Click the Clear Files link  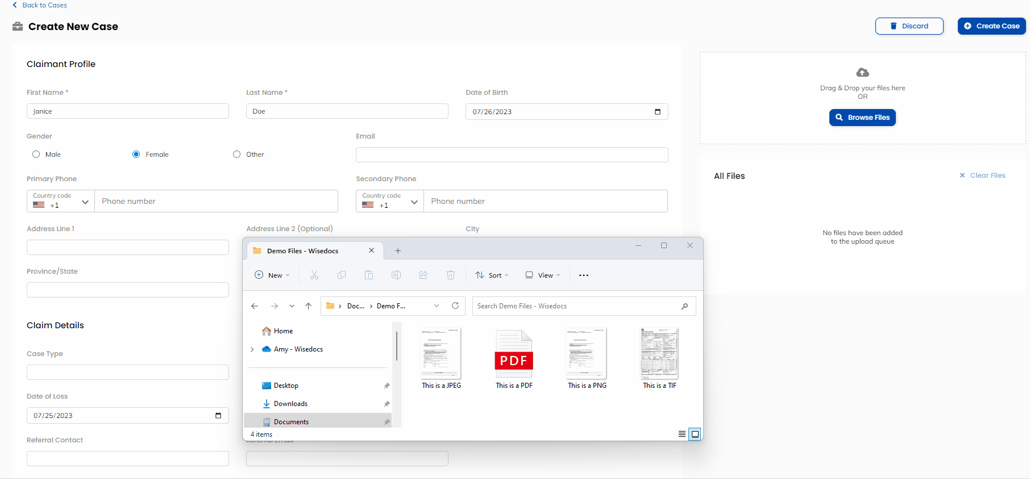982,175
